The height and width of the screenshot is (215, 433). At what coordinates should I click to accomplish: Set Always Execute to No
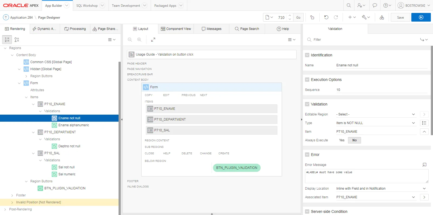(x=354, y=140)
